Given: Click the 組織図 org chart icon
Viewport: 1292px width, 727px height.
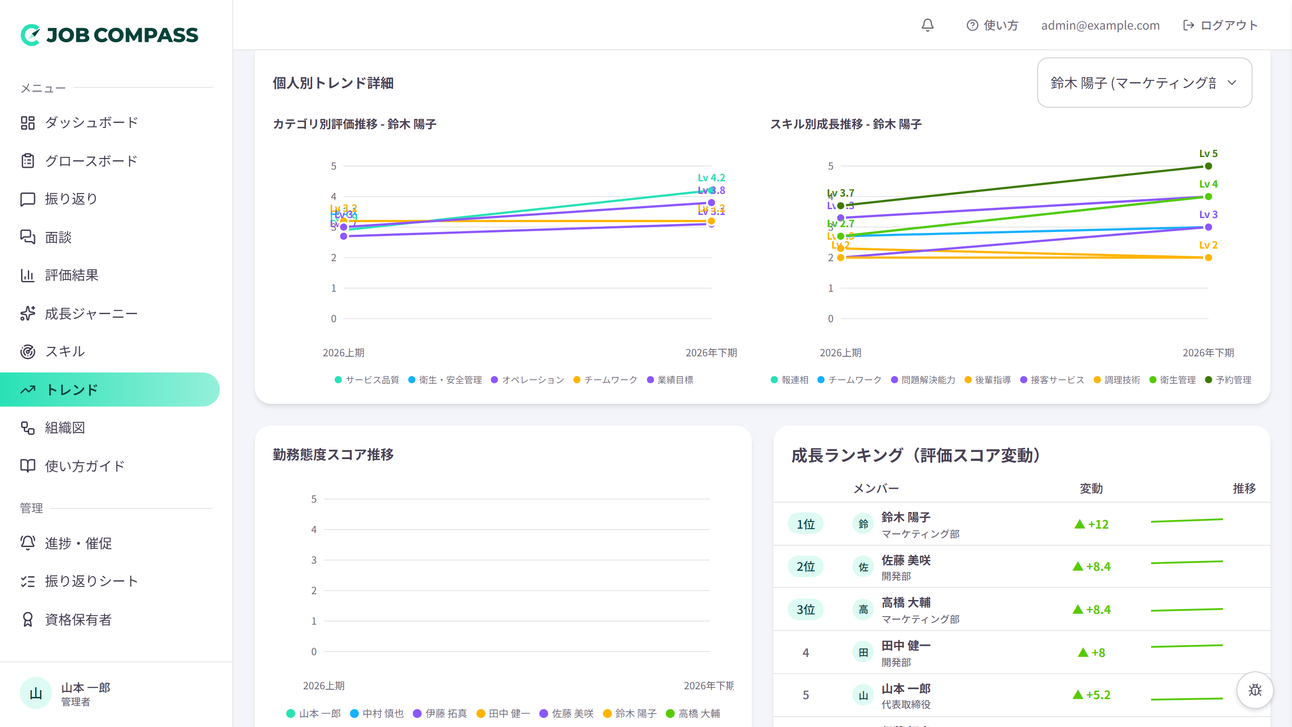Looking at the screenshot, I should (27, 428).
